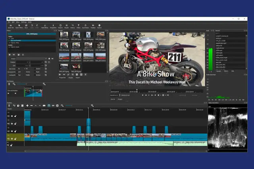Show the Recent panel via toolbar icon
The height and width of the screenshot is (169, 254).
[60, 26]
